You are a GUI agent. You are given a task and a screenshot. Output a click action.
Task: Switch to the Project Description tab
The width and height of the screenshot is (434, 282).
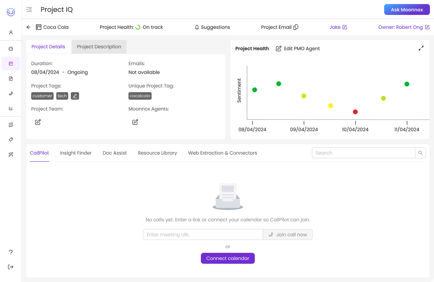(99, 47)
